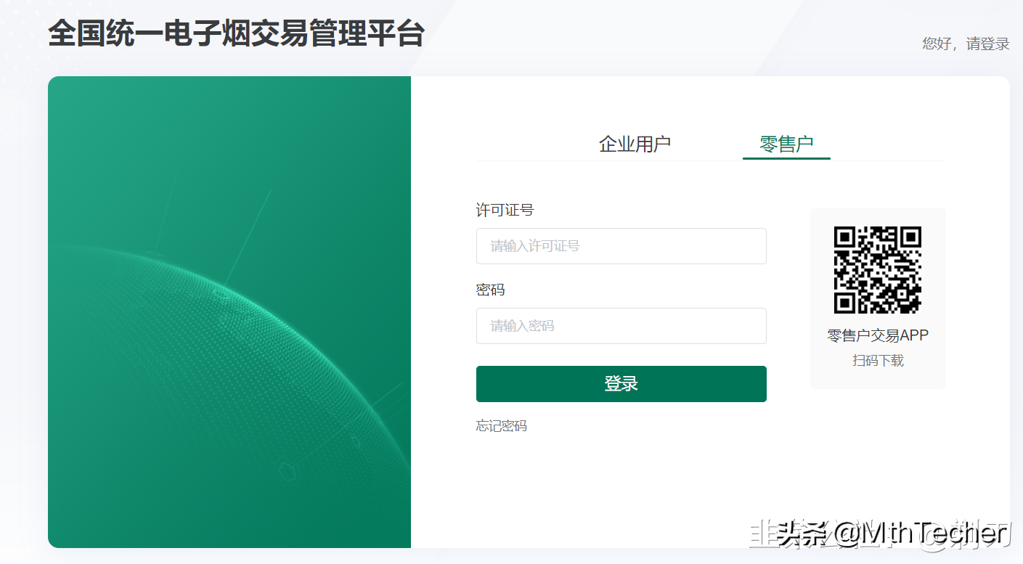Image resolution: width=1023 pixels, height=564 pixels.
Task: Submit with the green 登录 button
Action: click(621, 384)
